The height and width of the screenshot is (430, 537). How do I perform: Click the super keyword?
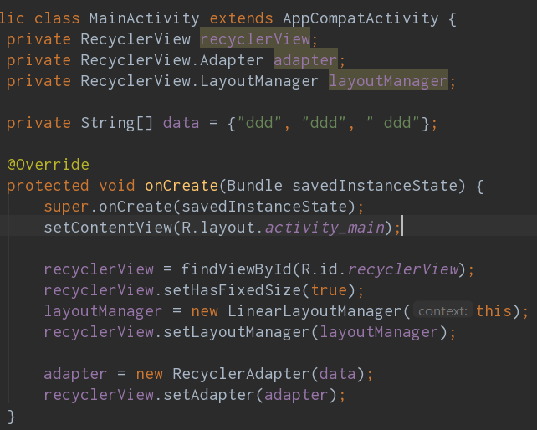66,207
